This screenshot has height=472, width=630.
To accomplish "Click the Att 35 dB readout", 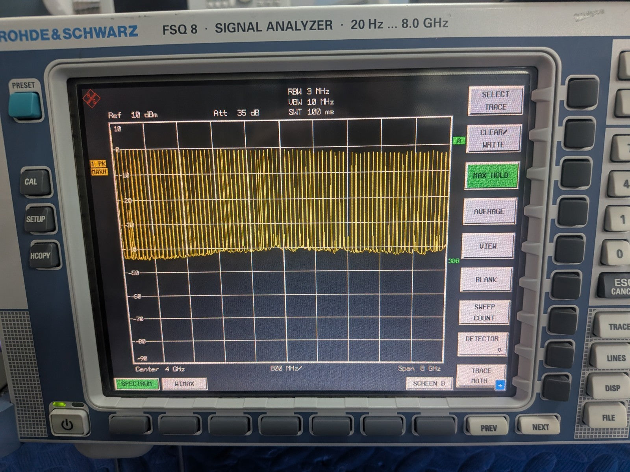I will (x=236, y=113).
